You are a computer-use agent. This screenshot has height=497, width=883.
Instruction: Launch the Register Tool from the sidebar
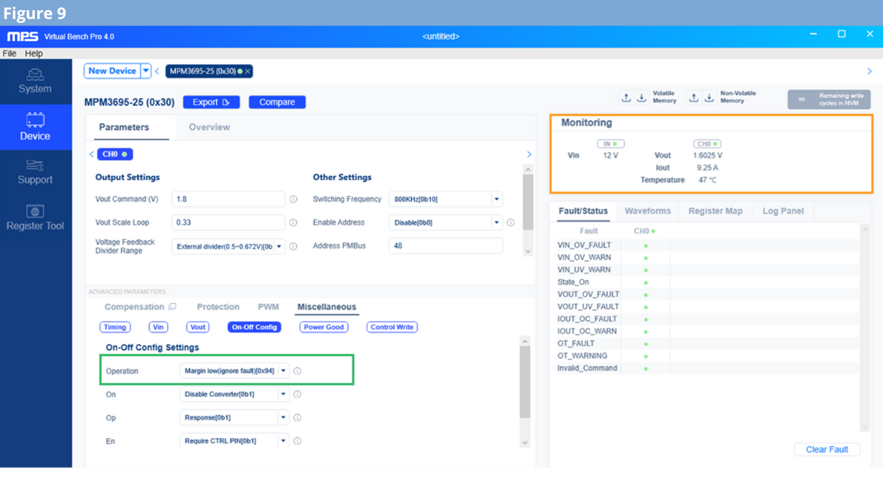pyautogui.click(x=35, y=218)
